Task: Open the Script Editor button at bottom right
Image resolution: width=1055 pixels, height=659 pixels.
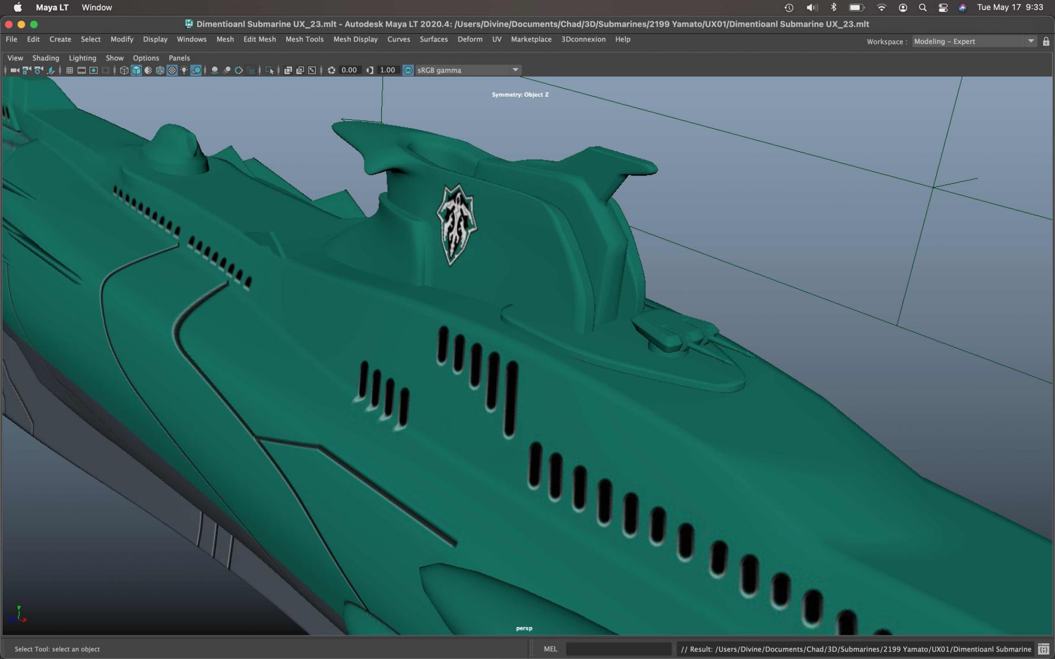Action: pos(1043,649)
